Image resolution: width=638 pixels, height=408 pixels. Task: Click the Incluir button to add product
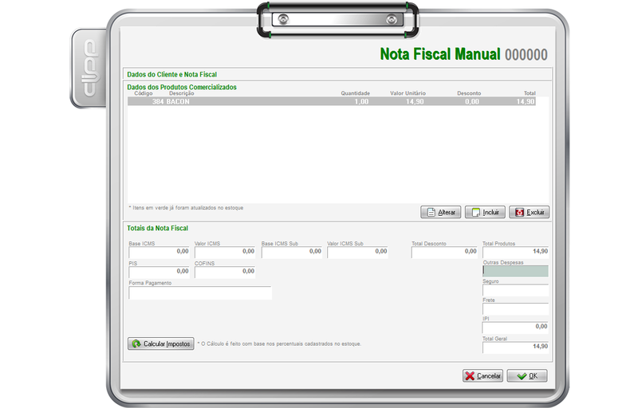tap(485, 213)
